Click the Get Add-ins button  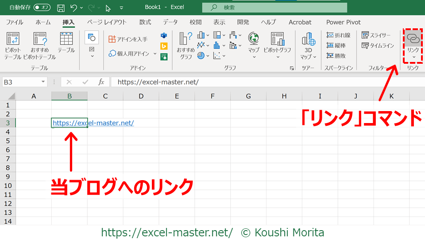pyautogui.click(x=128, y=39)
